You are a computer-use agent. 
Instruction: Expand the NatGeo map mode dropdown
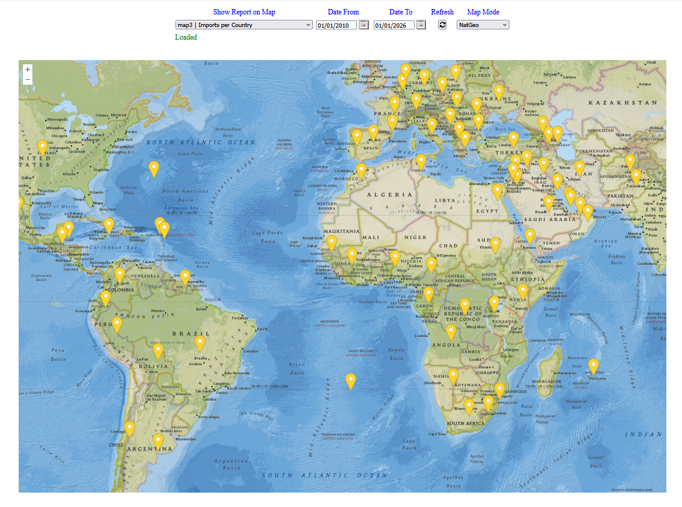point(483,25)
